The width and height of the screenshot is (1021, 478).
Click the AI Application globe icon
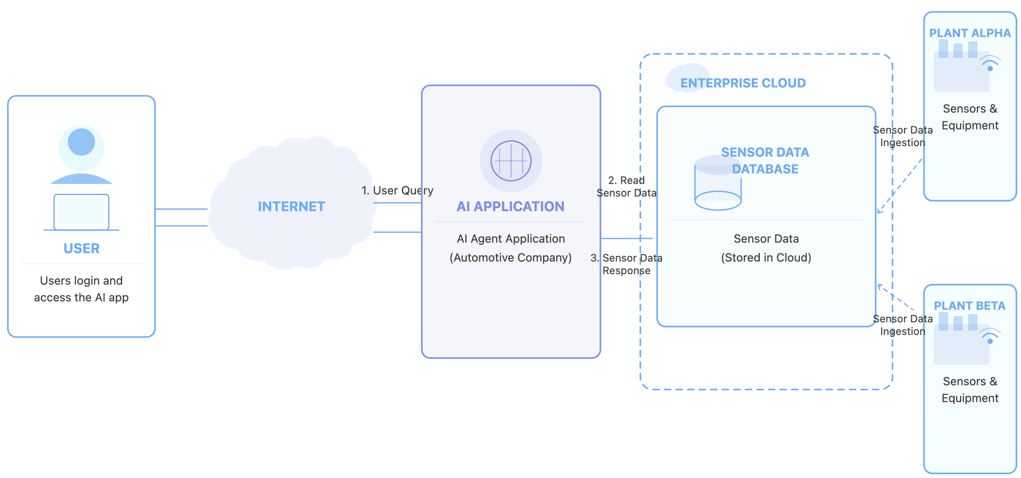click(511, 161)
